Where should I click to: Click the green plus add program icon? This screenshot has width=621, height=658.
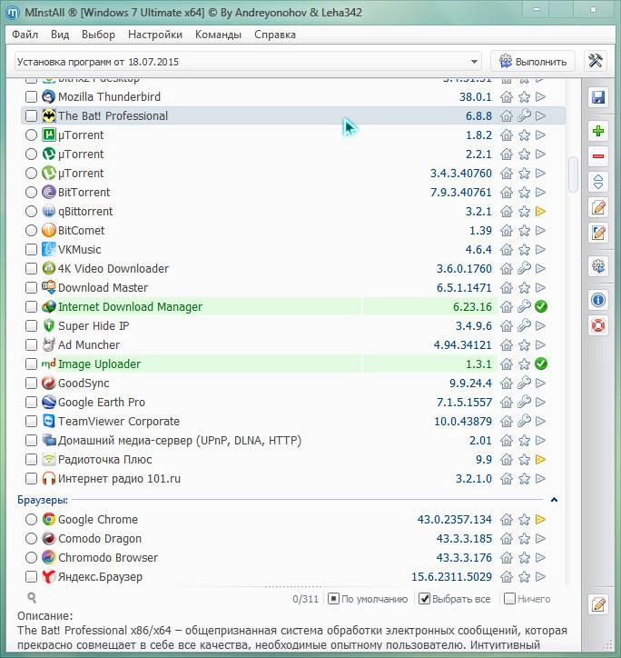pos(598,131)
